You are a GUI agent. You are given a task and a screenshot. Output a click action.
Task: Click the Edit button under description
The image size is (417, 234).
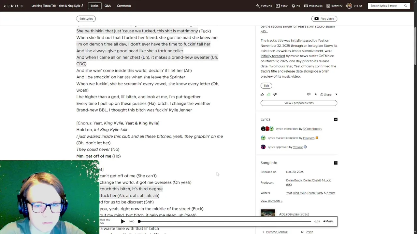click(x=266, y=86)
